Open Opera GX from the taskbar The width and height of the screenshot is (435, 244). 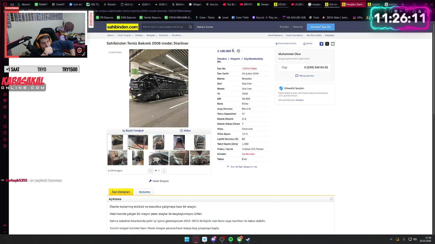tap(196, 239)
